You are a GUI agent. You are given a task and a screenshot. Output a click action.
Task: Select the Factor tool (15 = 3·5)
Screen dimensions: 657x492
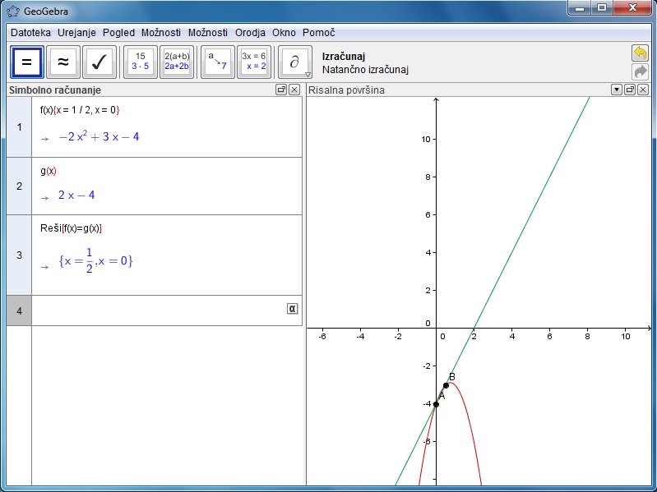coord(141,62)
